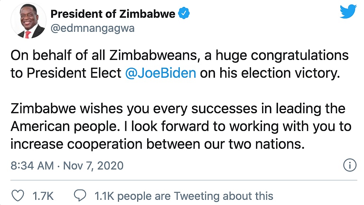Click the "President of Zimbabwe" display name
The image size is (364, 205).
[x=113, y=14]
